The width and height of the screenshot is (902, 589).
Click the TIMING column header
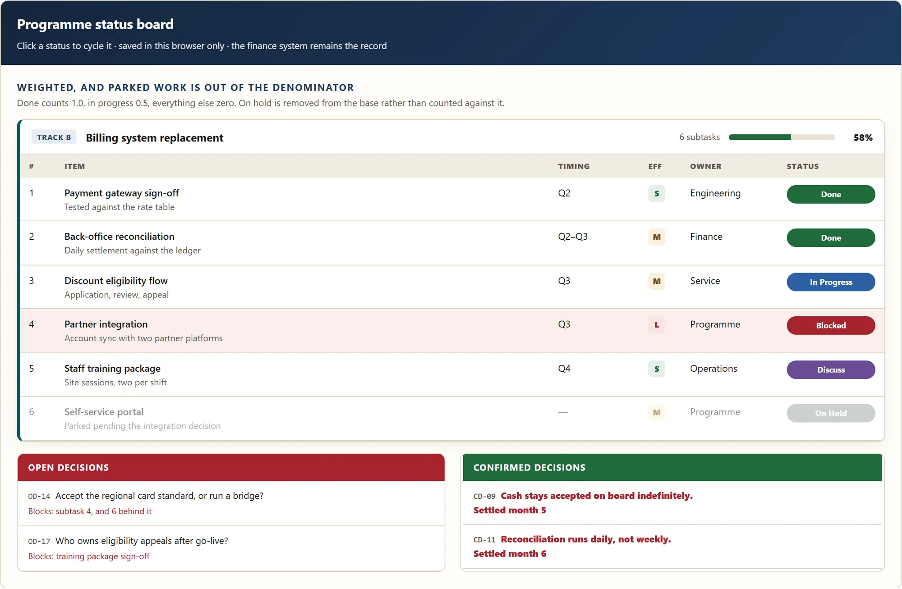(x=574, y=166)
